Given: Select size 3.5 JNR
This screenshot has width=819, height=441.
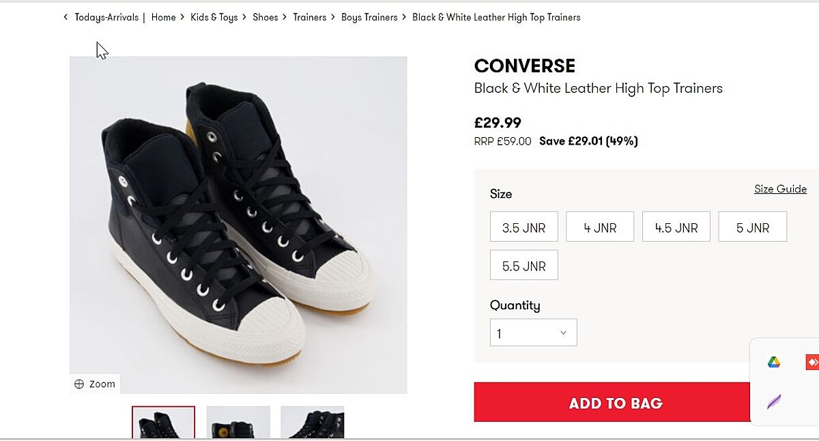Looking at the screenshot, I should coord(523,227).
